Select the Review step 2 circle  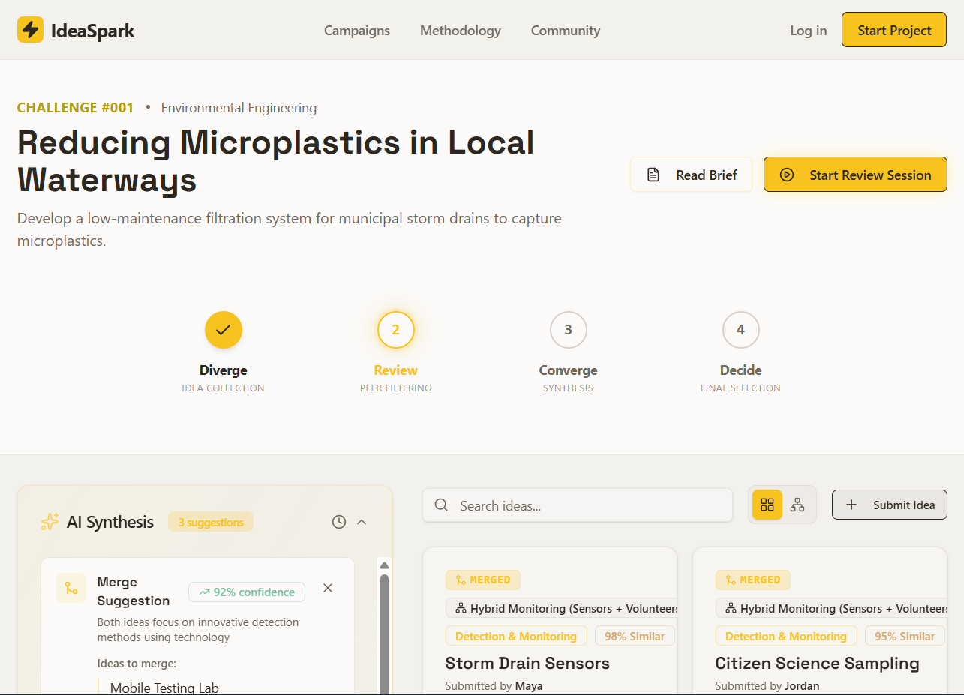(395, 330)
